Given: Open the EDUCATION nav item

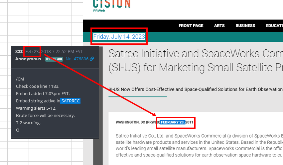Looking at the screenshot, I should pyautogui.click(x=274, y=26).
